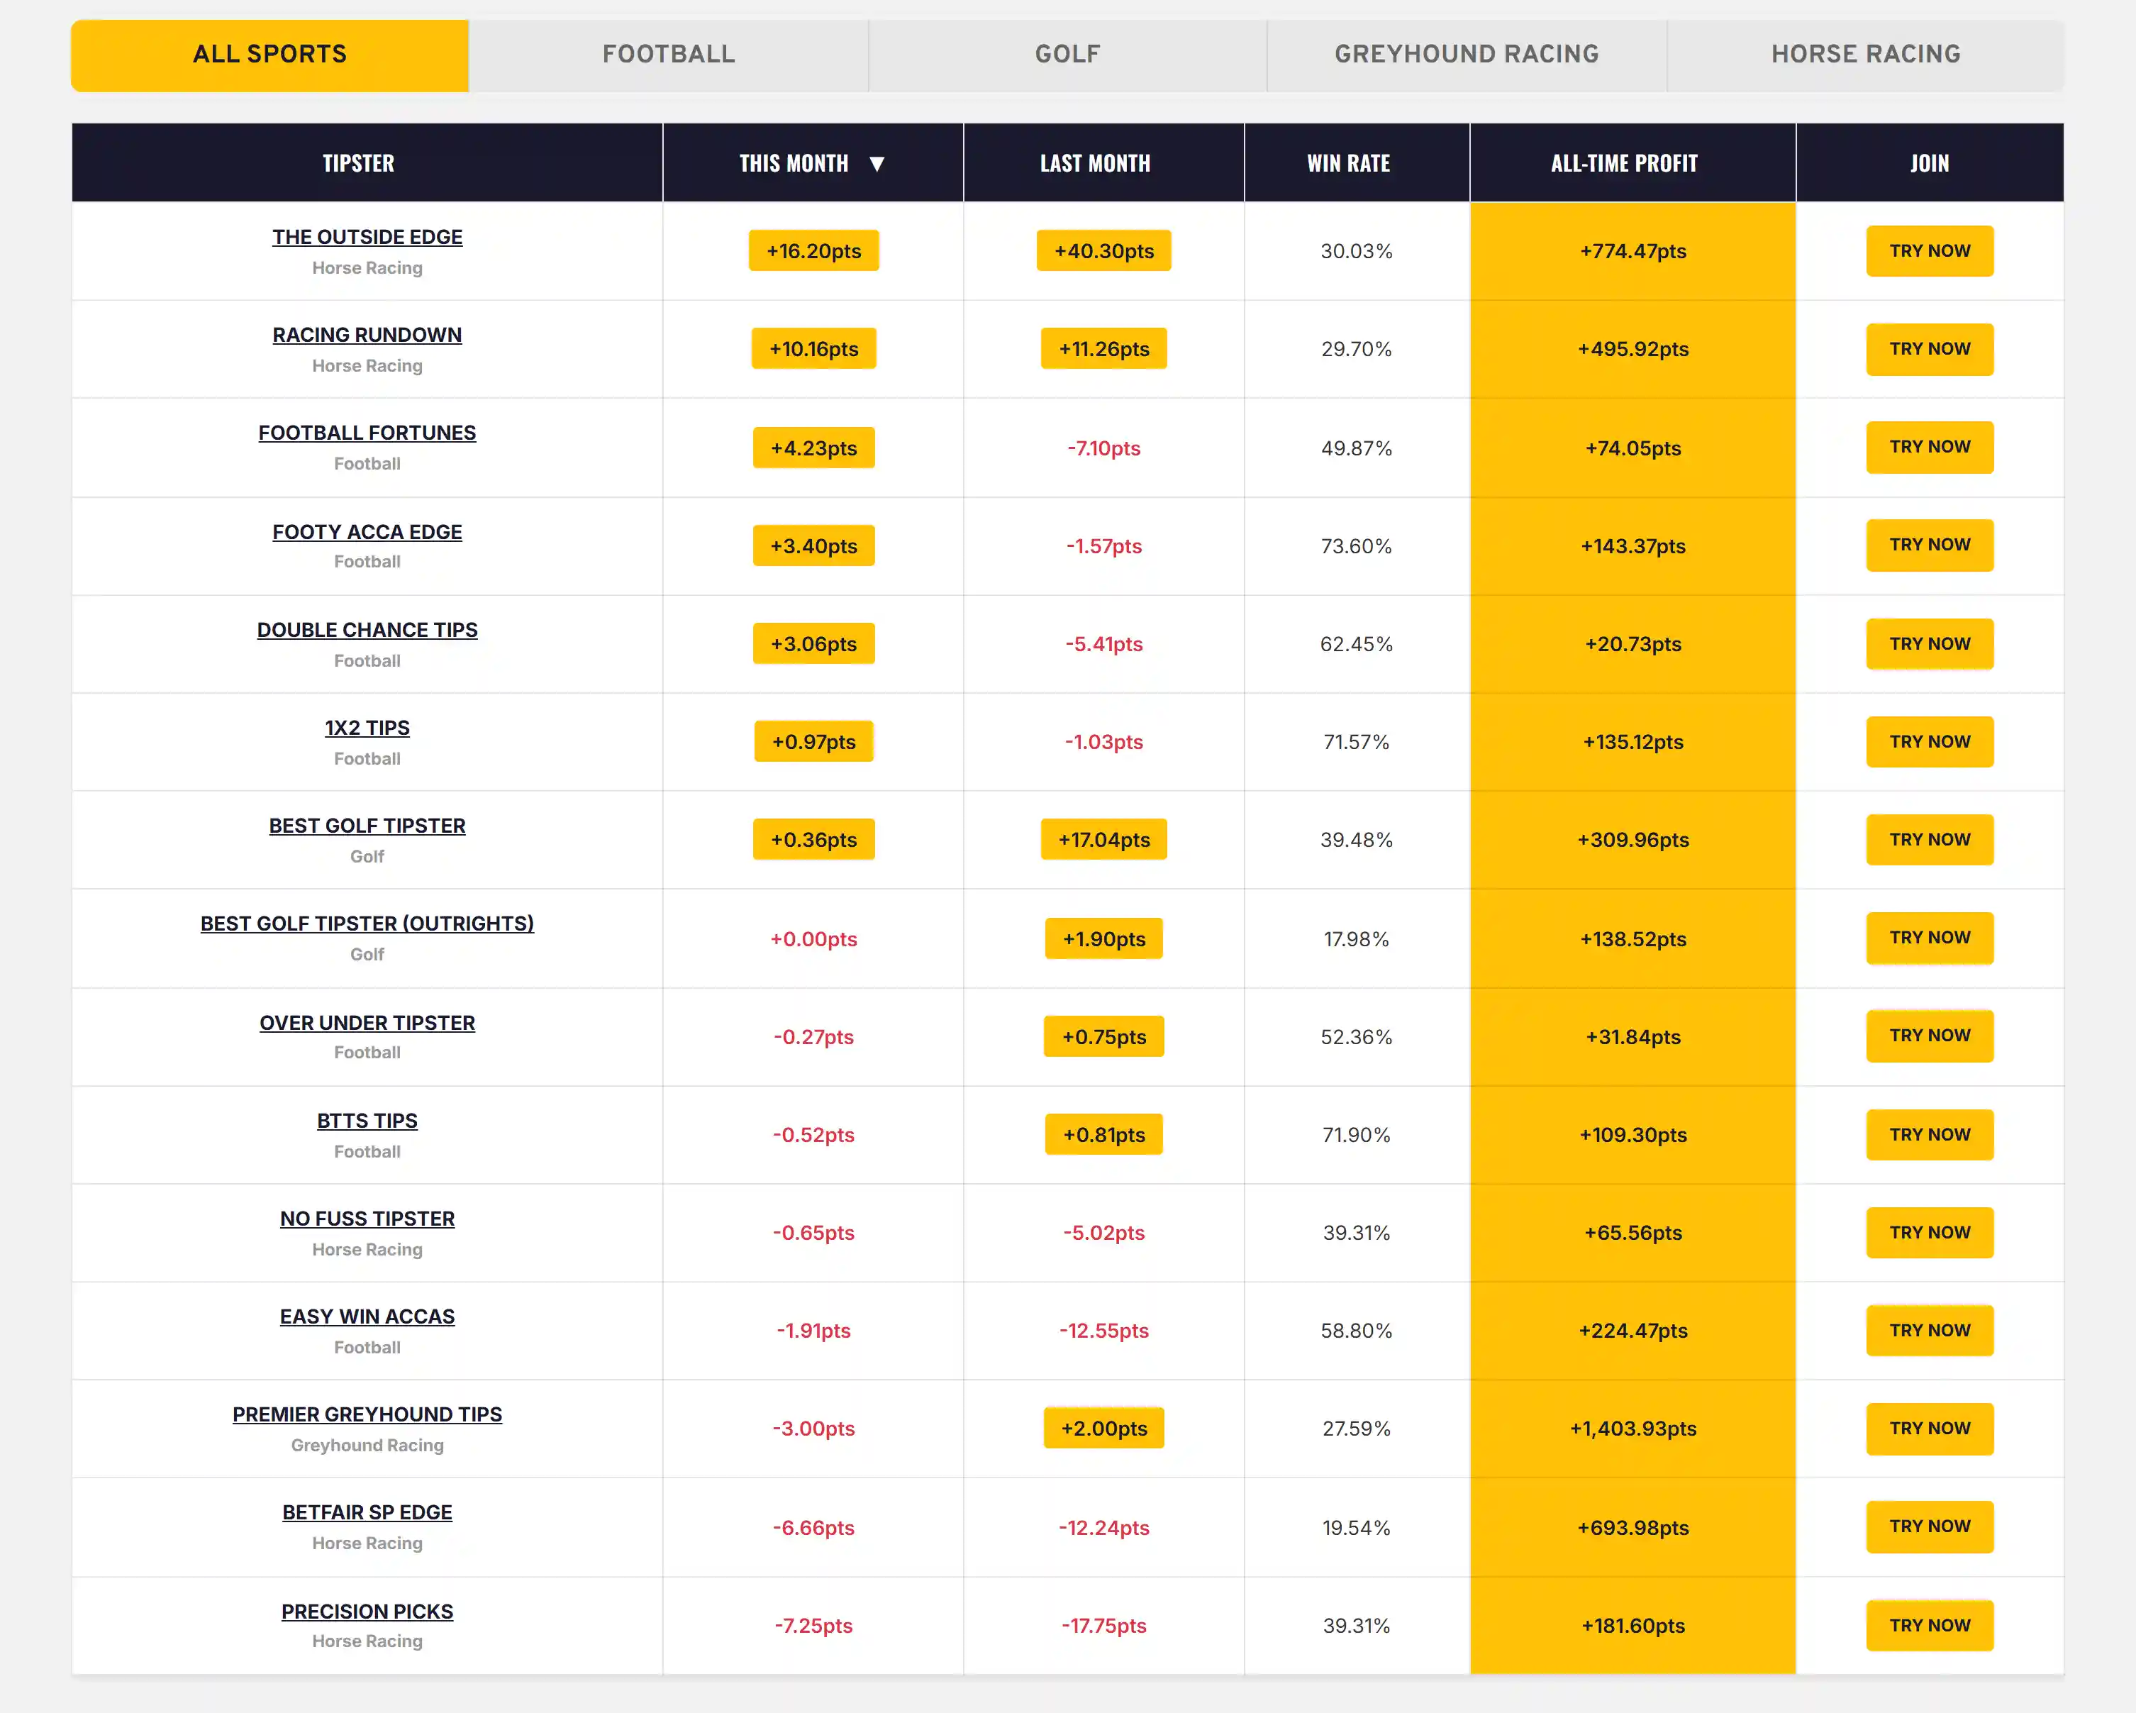The height and width of the screenshot is (1713, 2136).
Task: Click the +1,403.93pts all-time profit
Action: [1632, 1429]
